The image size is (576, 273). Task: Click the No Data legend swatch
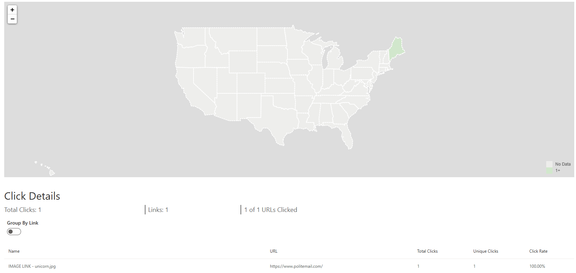pyautogui.click(x=549, y=164)
